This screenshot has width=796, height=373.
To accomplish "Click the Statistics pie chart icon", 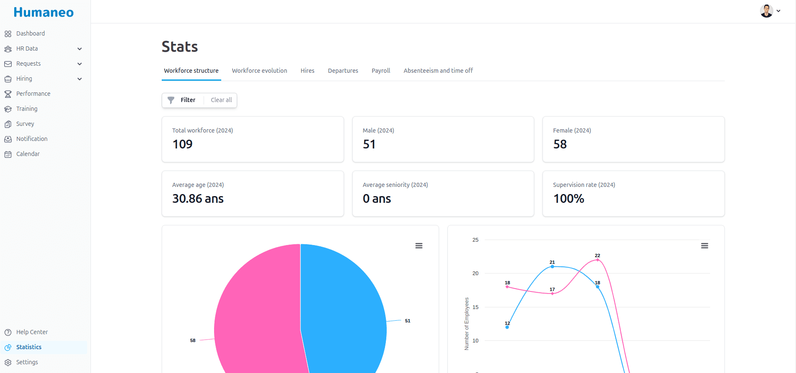I will click(x=8, y=347).
